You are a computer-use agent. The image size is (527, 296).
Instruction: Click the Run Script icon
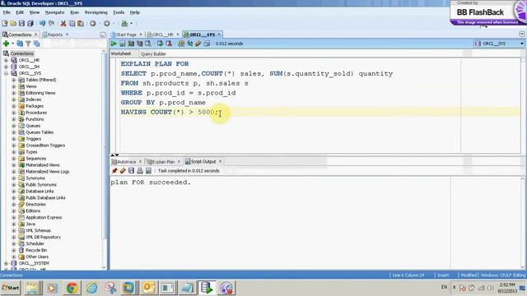pyautogui.click(x=123, y=44)
